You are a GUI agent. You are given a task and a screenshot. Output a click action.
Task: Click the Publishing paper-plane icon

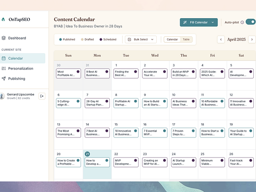4,78
